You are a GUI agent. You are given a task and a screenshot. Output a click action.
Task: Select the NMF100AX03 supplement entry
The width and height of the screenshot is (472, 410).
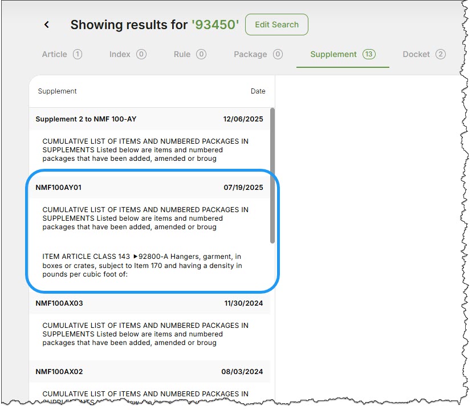[59, 303]
